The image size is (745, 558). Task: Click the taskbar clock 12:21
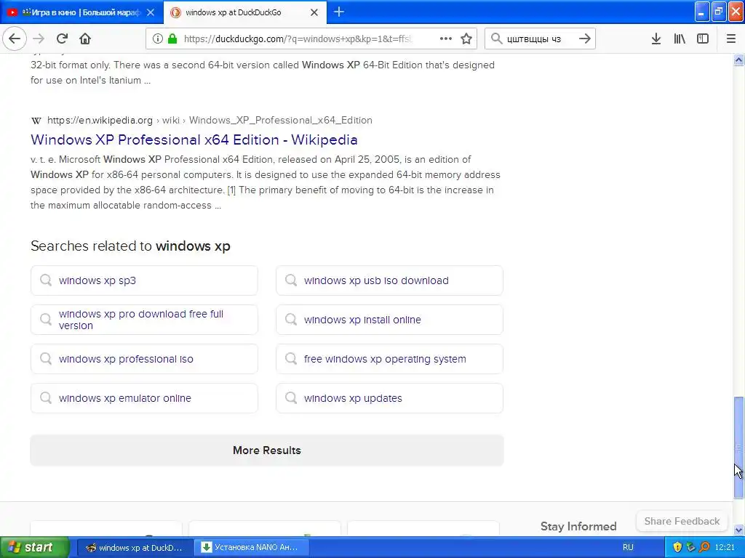(725, 548)
